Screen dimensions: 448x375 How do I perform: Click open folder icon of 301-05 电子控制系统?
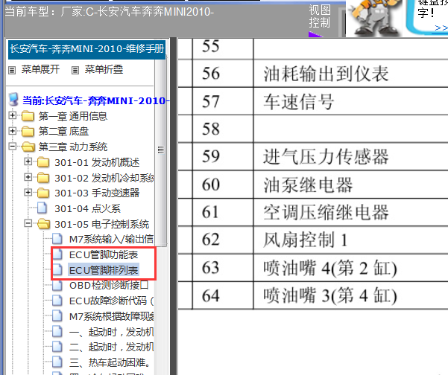click(x=44, y=224)
